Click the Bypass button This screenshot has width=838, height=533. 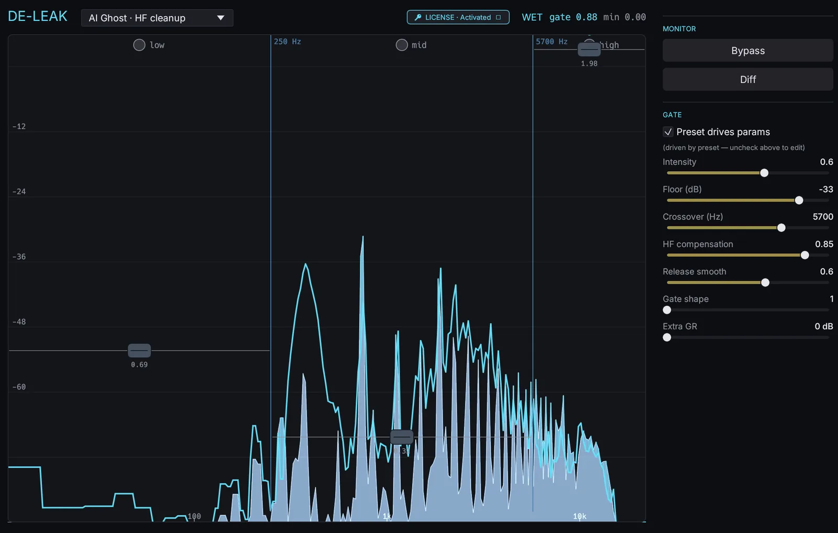pos(748,51)
